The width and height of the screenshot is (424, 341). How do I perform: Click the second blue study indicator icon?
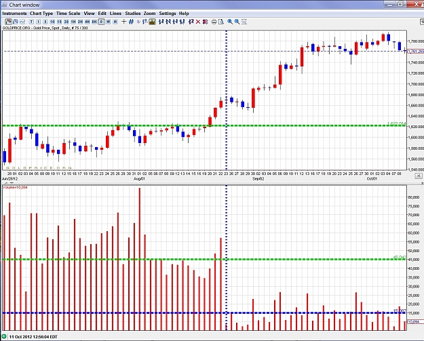[x=168, y=22]
